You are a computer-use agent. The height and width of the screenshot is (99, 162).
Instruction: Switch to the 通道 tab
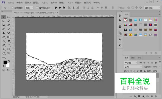(133, 57)
